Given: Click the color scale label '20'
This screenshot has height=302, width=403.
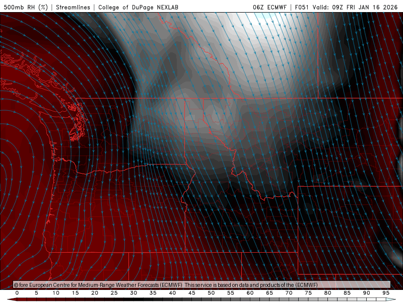Looking at the screenshot, I should coord(95,293).
